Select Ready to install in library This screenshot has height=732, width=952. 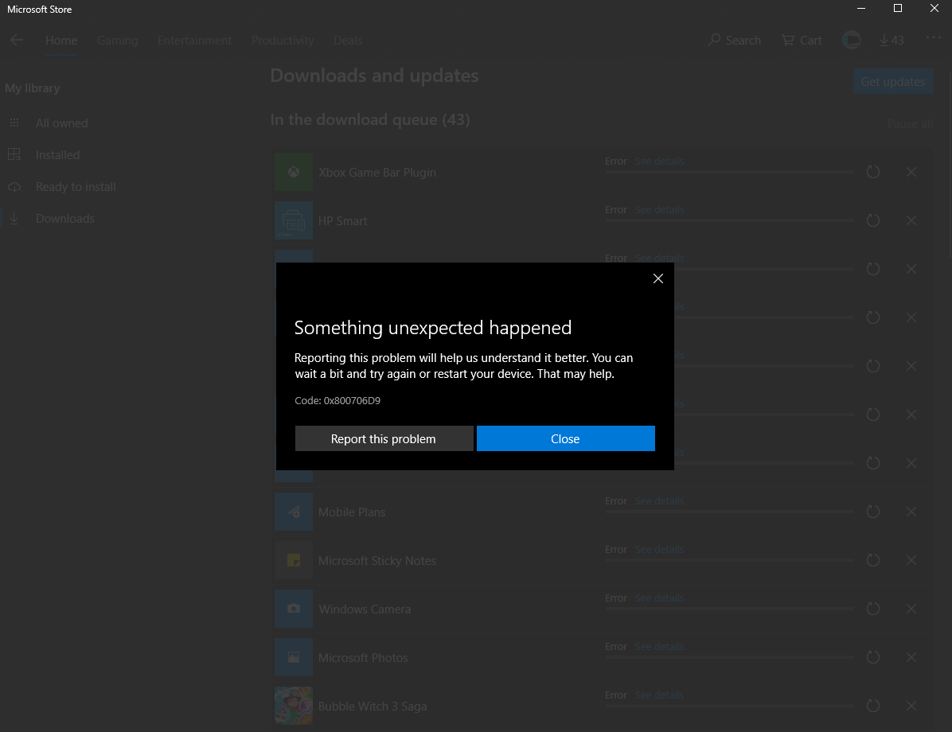(76, 186)
